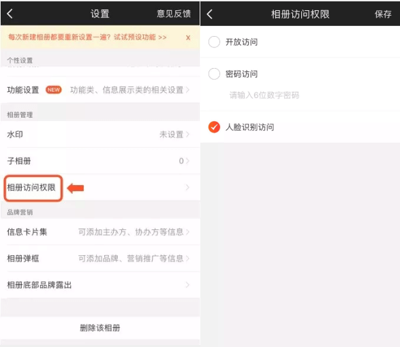Click the 相册访问权限 screen title
Screen dimensions: 400x347
pos(301,14)
